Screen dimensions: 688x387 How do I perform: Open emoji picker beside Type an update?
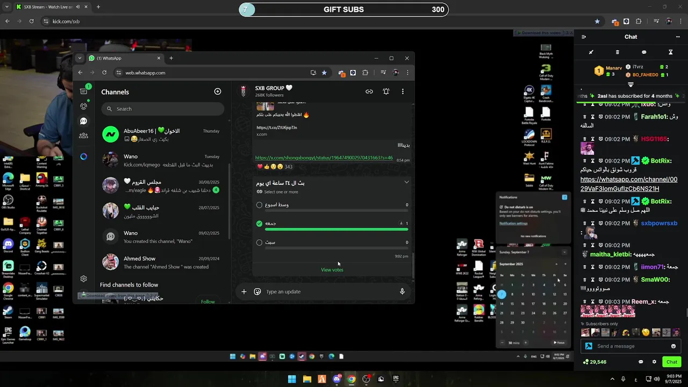point(257,292)
